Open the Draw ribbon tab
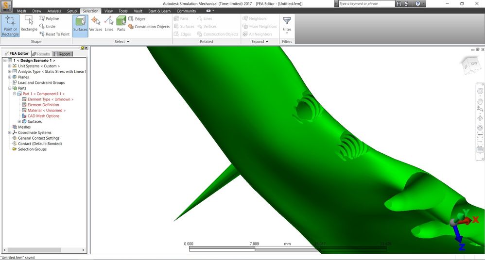The height and width of the screenshot is (260, 485). click(x=36, y=11)
